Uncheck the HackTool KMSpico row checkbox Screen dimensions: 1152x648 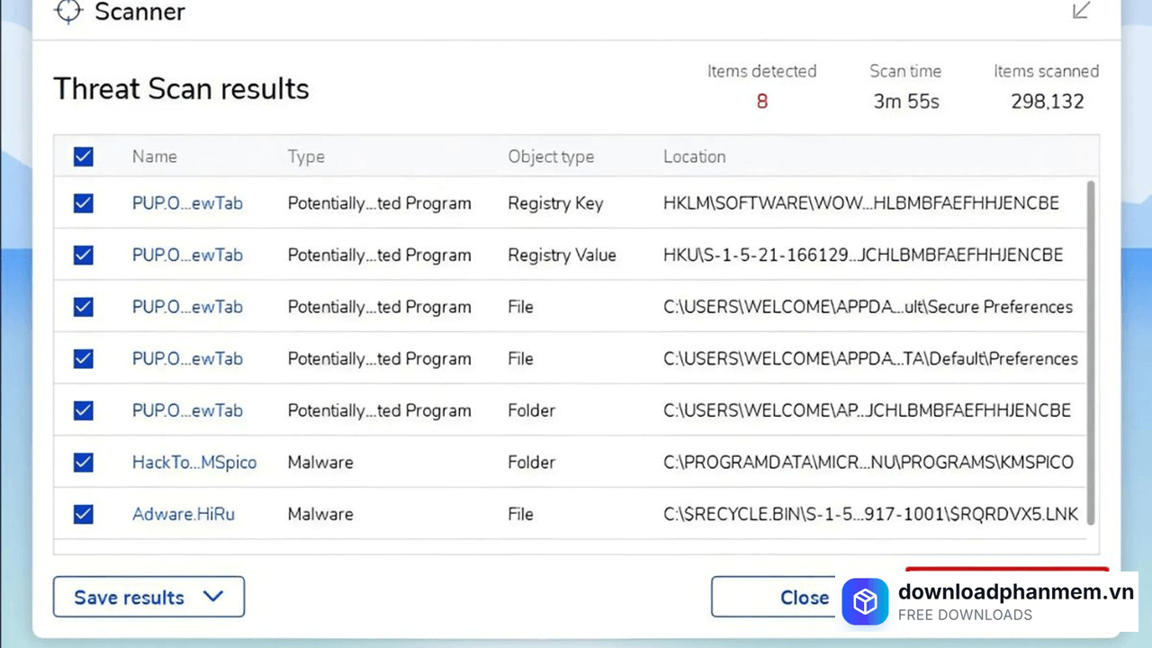click(x=84, y=463)
